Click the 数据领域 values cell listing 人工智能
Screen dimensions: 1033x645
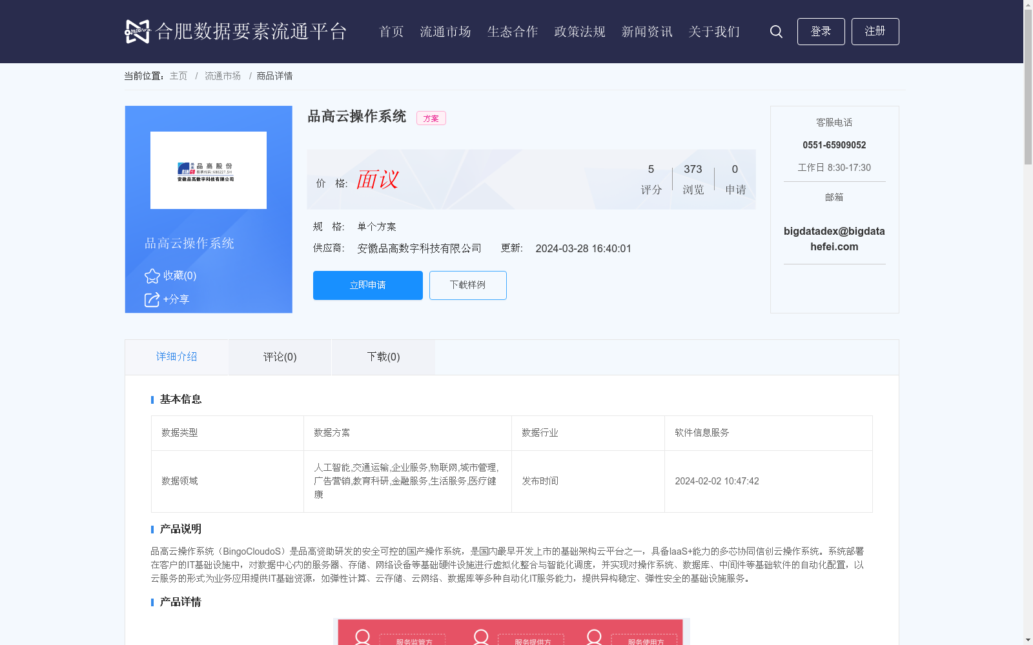(407, 481)
